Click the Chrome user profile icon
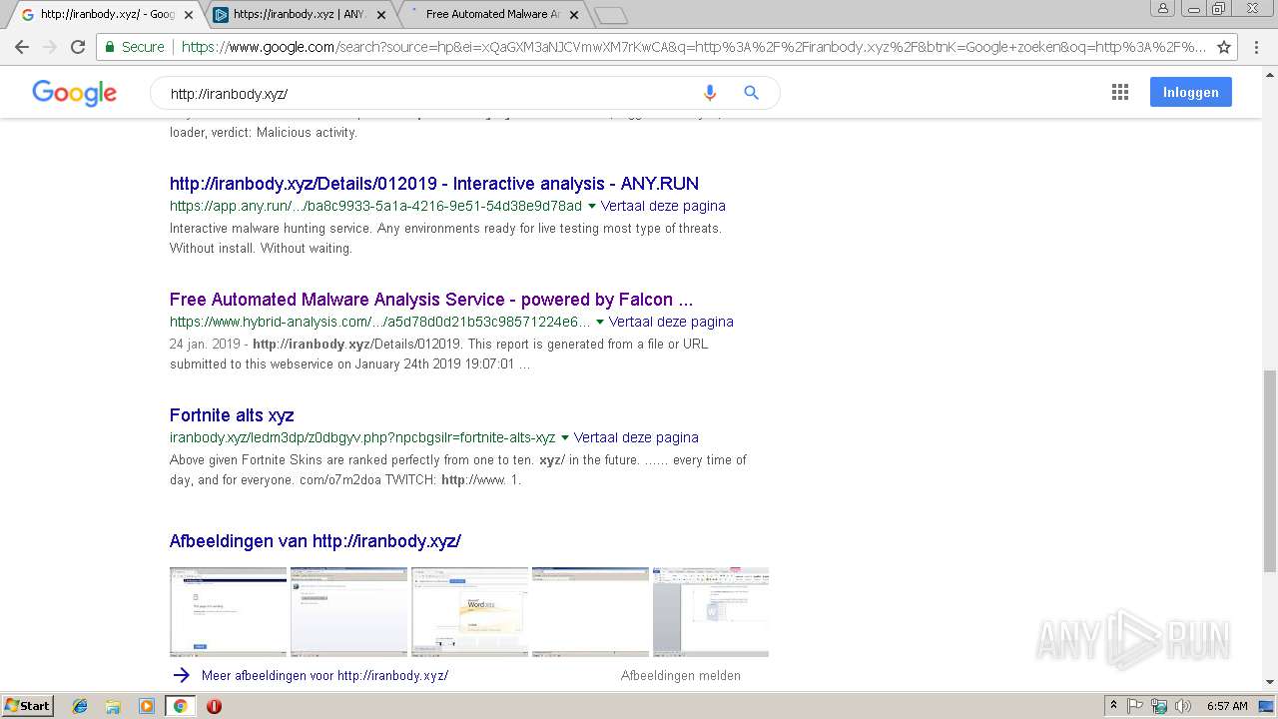The height and width of the screenshot is (719, 1278). point(1162,8)
